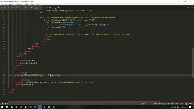
Task: Click the unsaved dot on app.blade.php tab
Action: coord(58,8)
